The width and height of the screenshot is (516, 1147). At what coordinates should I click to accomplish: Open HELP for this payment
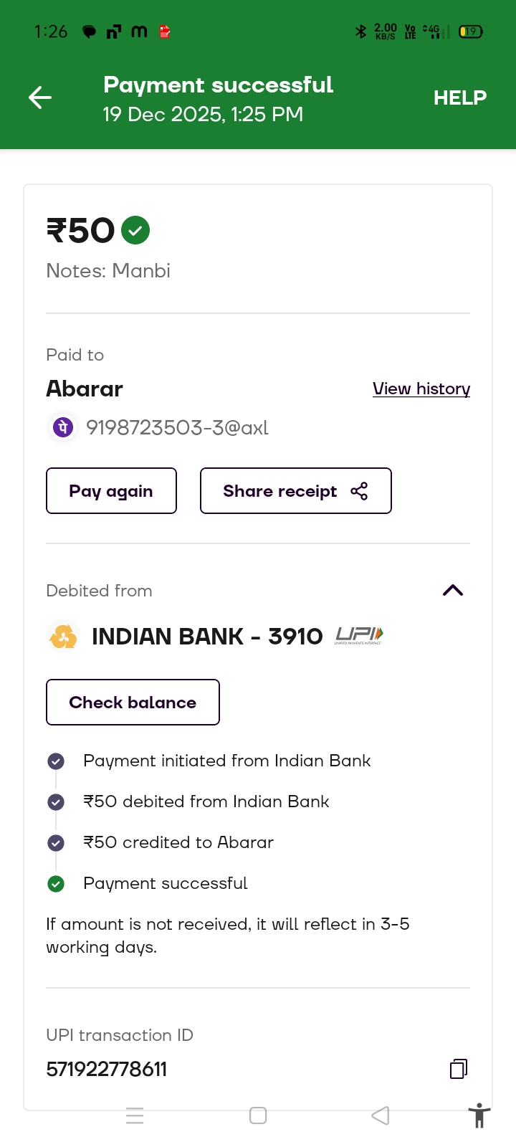point(459,97)
